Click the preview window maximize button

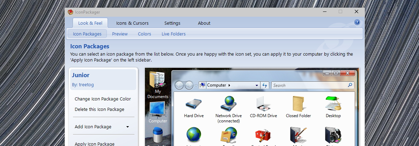(x=336, y=73)
